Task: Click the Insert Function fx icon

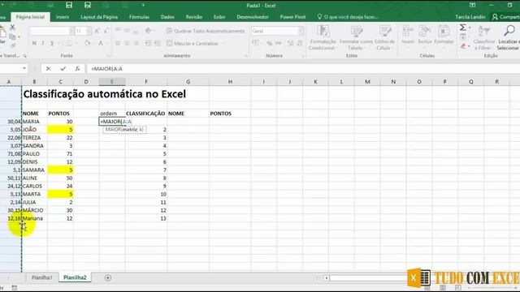Action: pos(77,68)
